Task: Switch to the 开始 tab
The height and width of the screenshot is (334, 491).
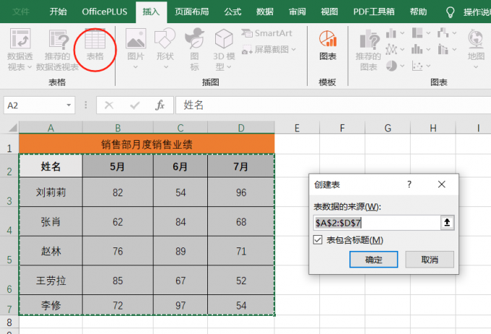Action: tap(58, 12)
